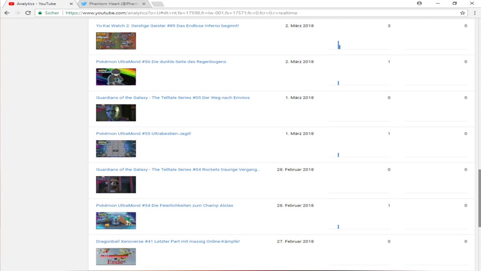Click the view bar for Pokémon UltraMond #56

339,83
